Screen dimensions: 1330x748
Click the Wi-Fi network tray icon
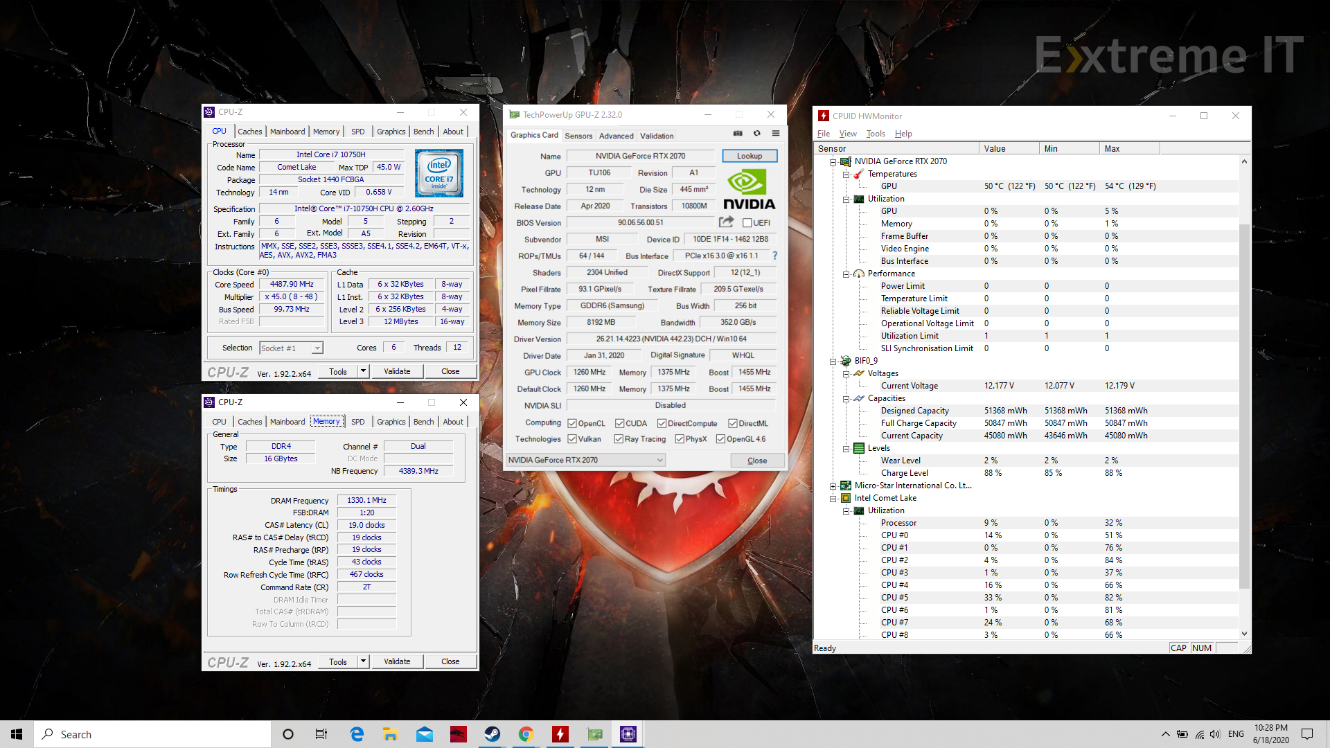point(1199,734)
